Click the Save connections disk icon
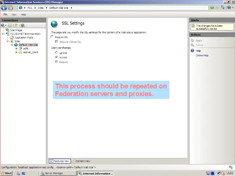Screen dimensions: 235x176 [10, 25]
